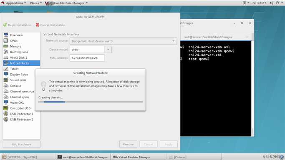Viewport: 285px width, 160px height.
Task: Click the Fri 12:27 clock
Action: pos(259,3)
